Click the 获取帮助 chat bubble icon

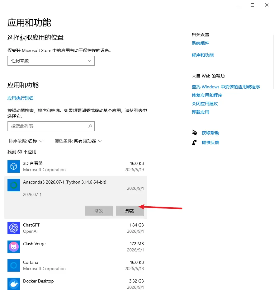tap(194, 133)
